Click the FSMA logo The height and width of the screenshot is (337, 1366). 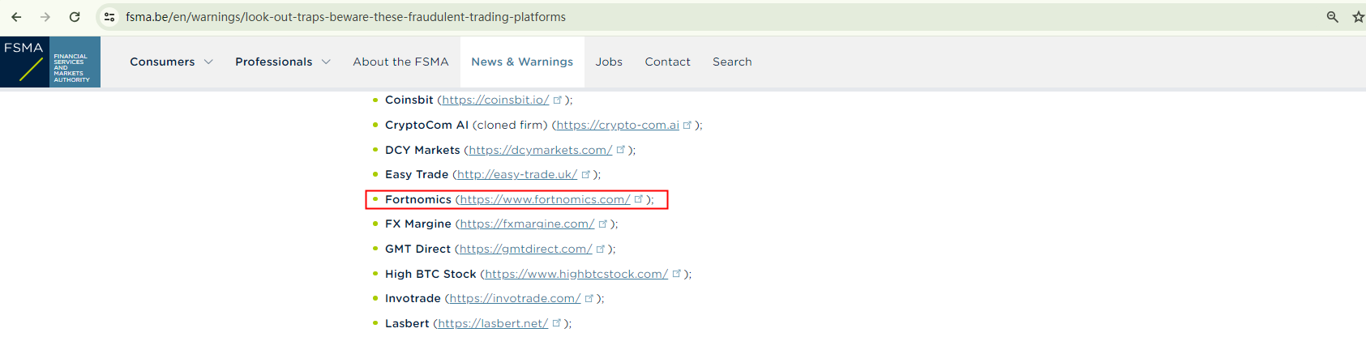coord(50,62)
